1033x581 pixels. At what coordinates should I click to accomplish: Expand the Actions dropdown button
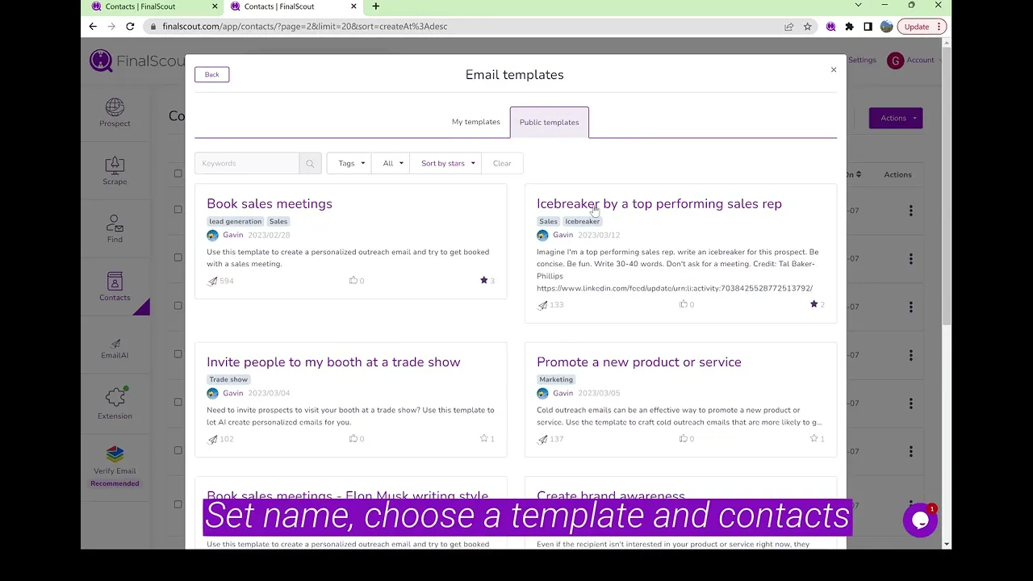(x=896, y=119)
